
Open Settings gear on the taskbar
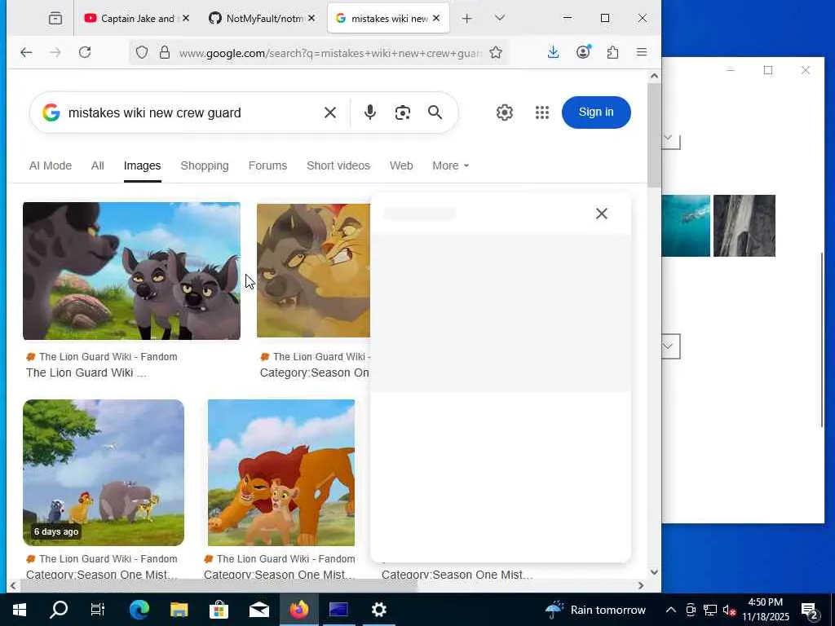pyautogui.click(x=378, y=610)
